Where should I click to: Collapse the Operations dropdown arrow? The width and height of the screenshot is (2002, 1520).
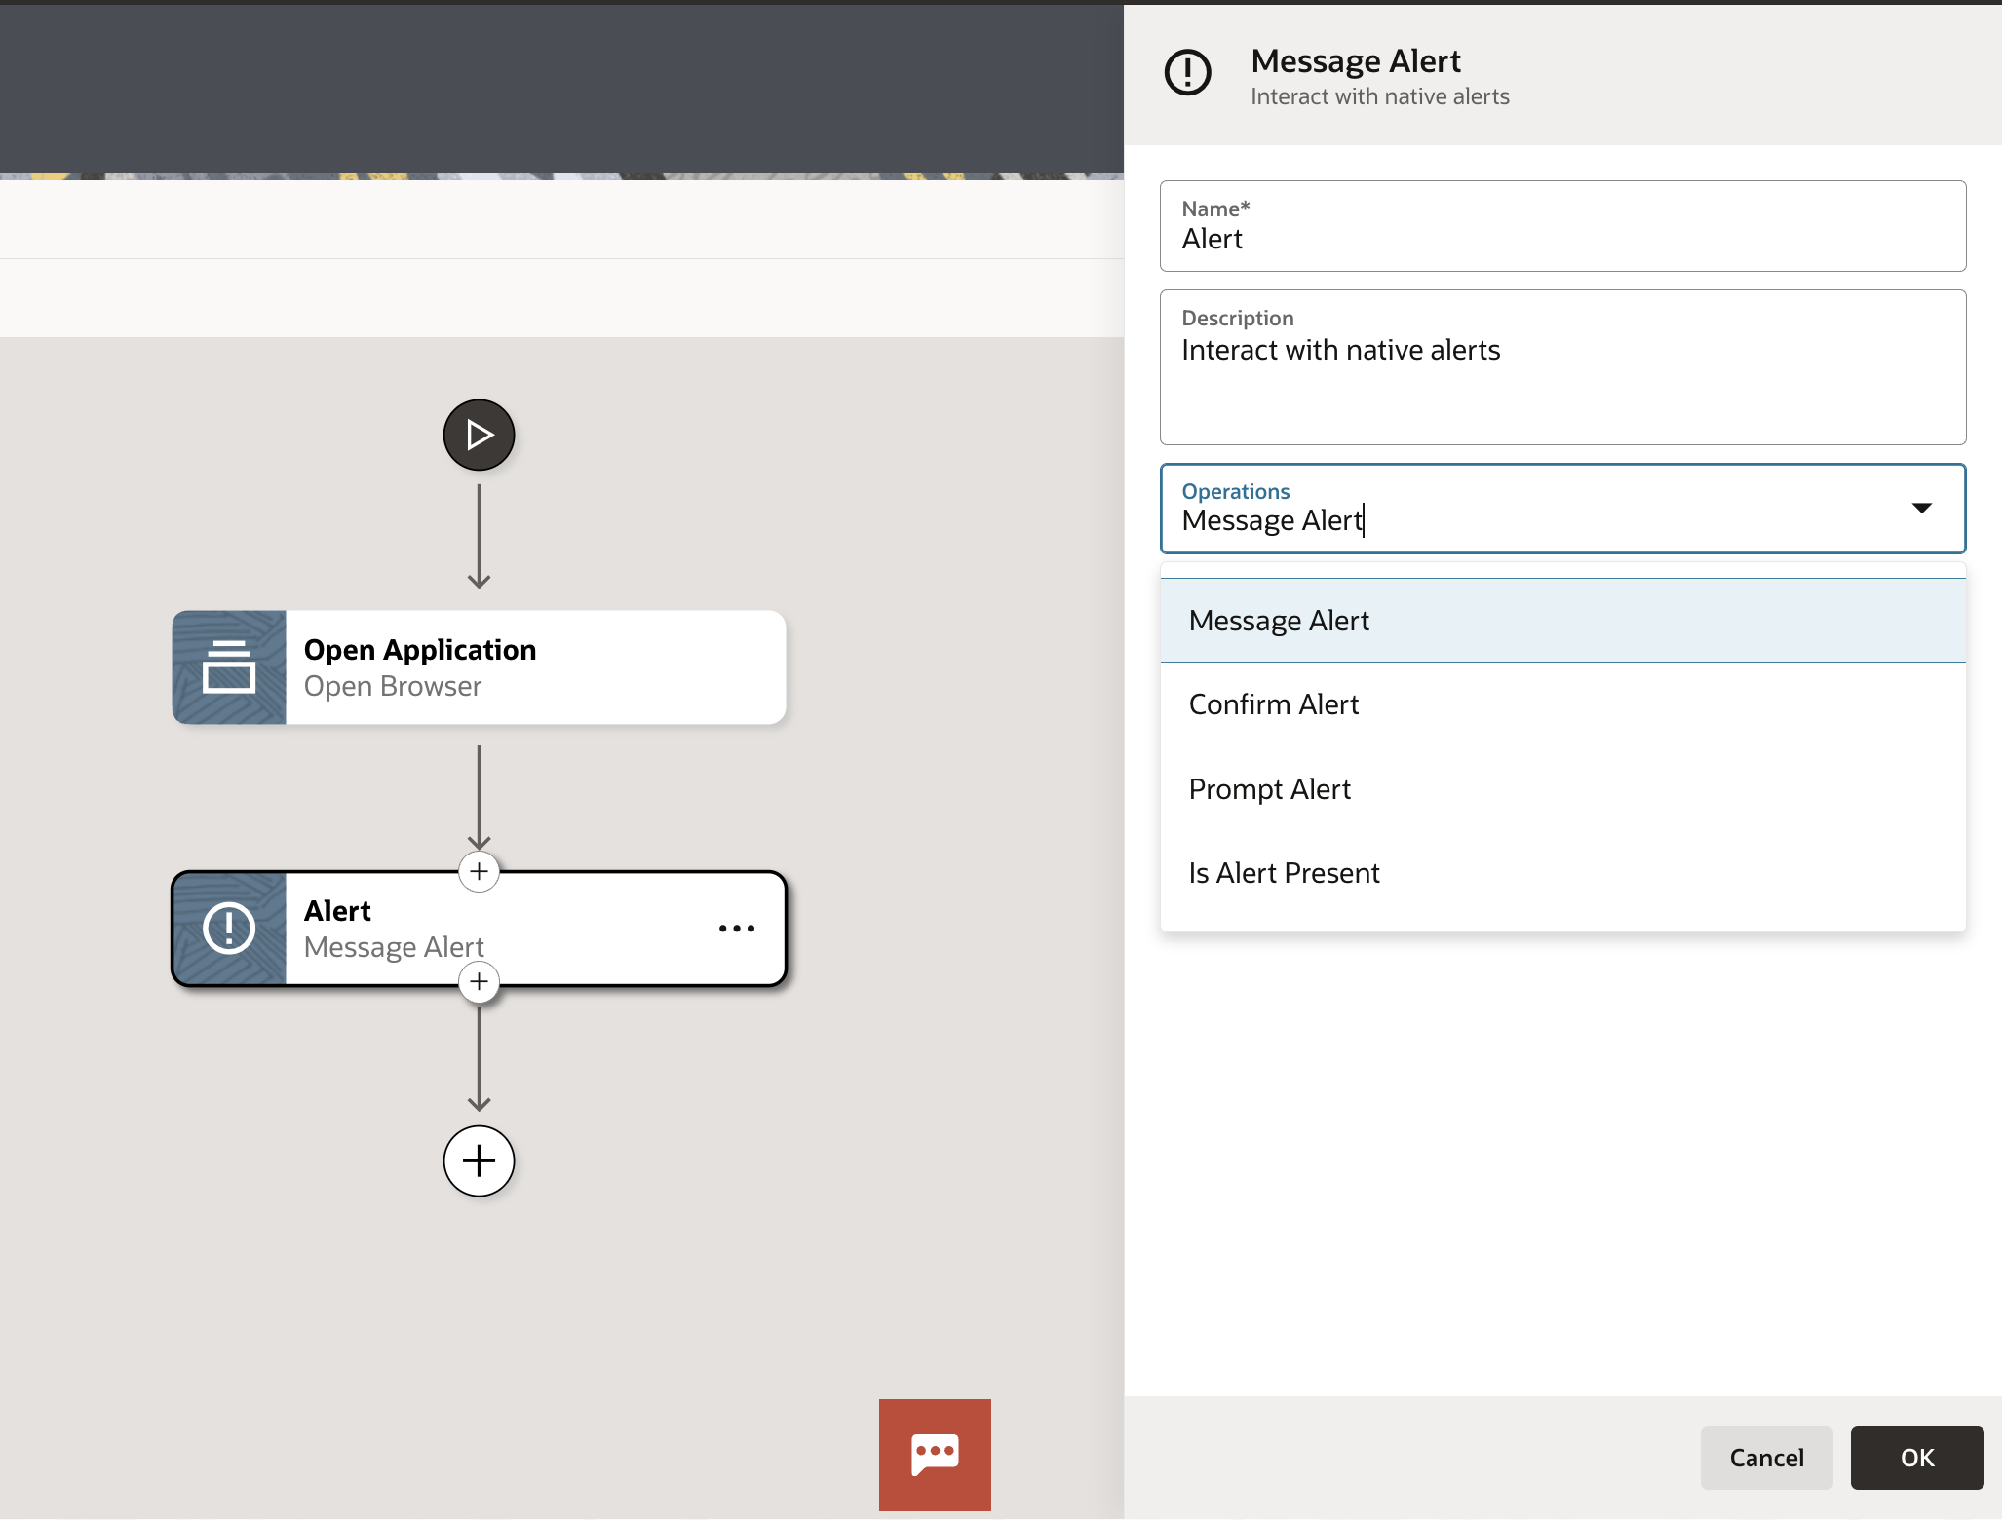tap(1921, 509)
